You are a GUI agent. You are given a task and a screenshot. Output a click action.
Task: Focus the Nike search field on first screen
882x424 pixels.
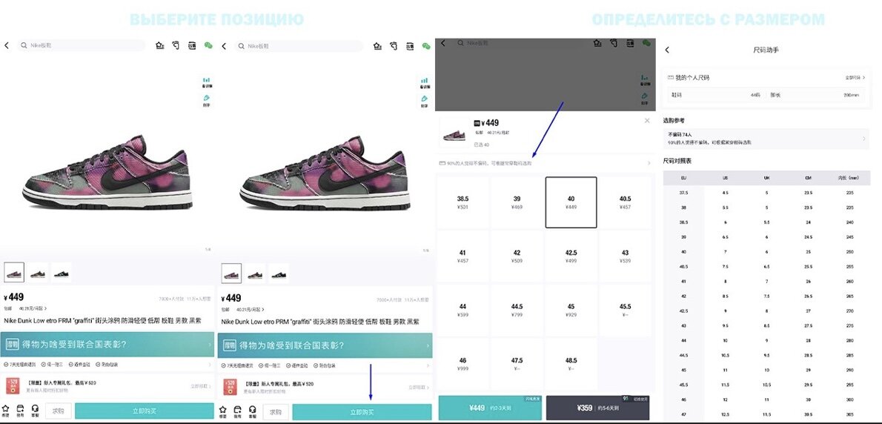(x=82, y=45)
